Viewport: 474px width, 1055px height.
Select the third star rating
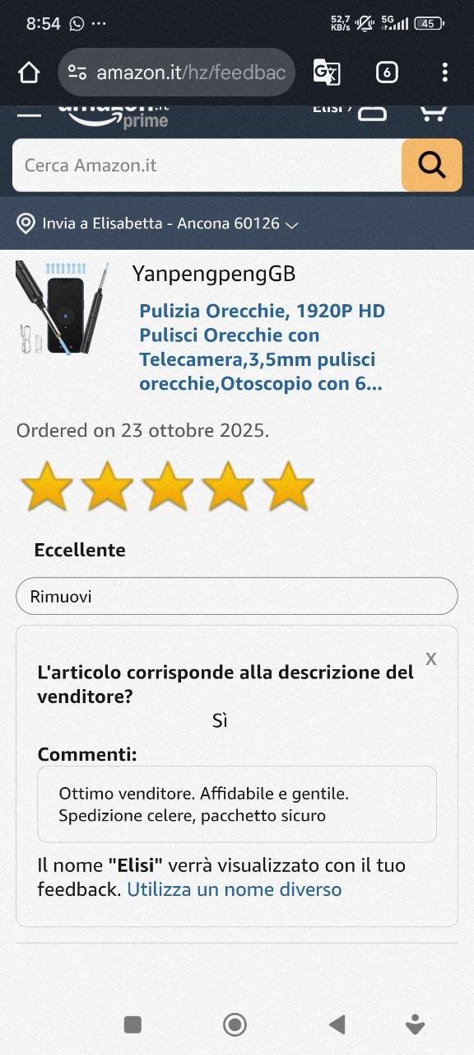168,487
